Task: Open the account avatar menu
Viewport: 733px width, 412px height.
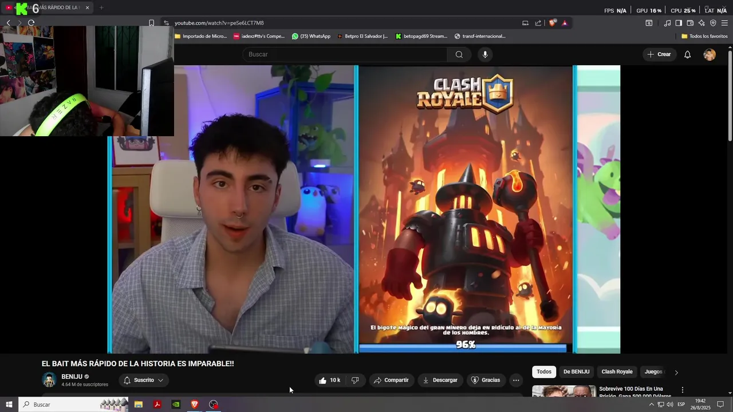Action: 710,54
